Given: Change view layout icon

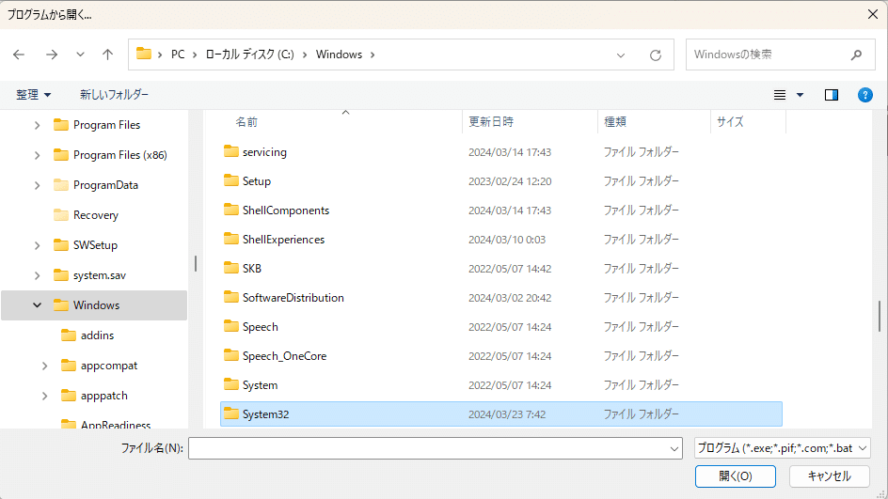Looking at the screenshot, I should tap(780, 95).
